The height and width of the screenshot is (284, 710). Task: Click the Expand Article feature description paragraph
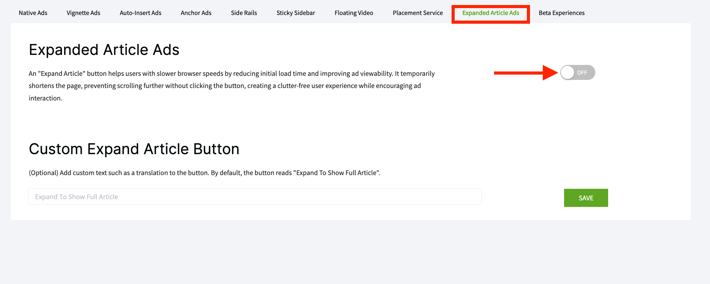(x=232, y=86)
